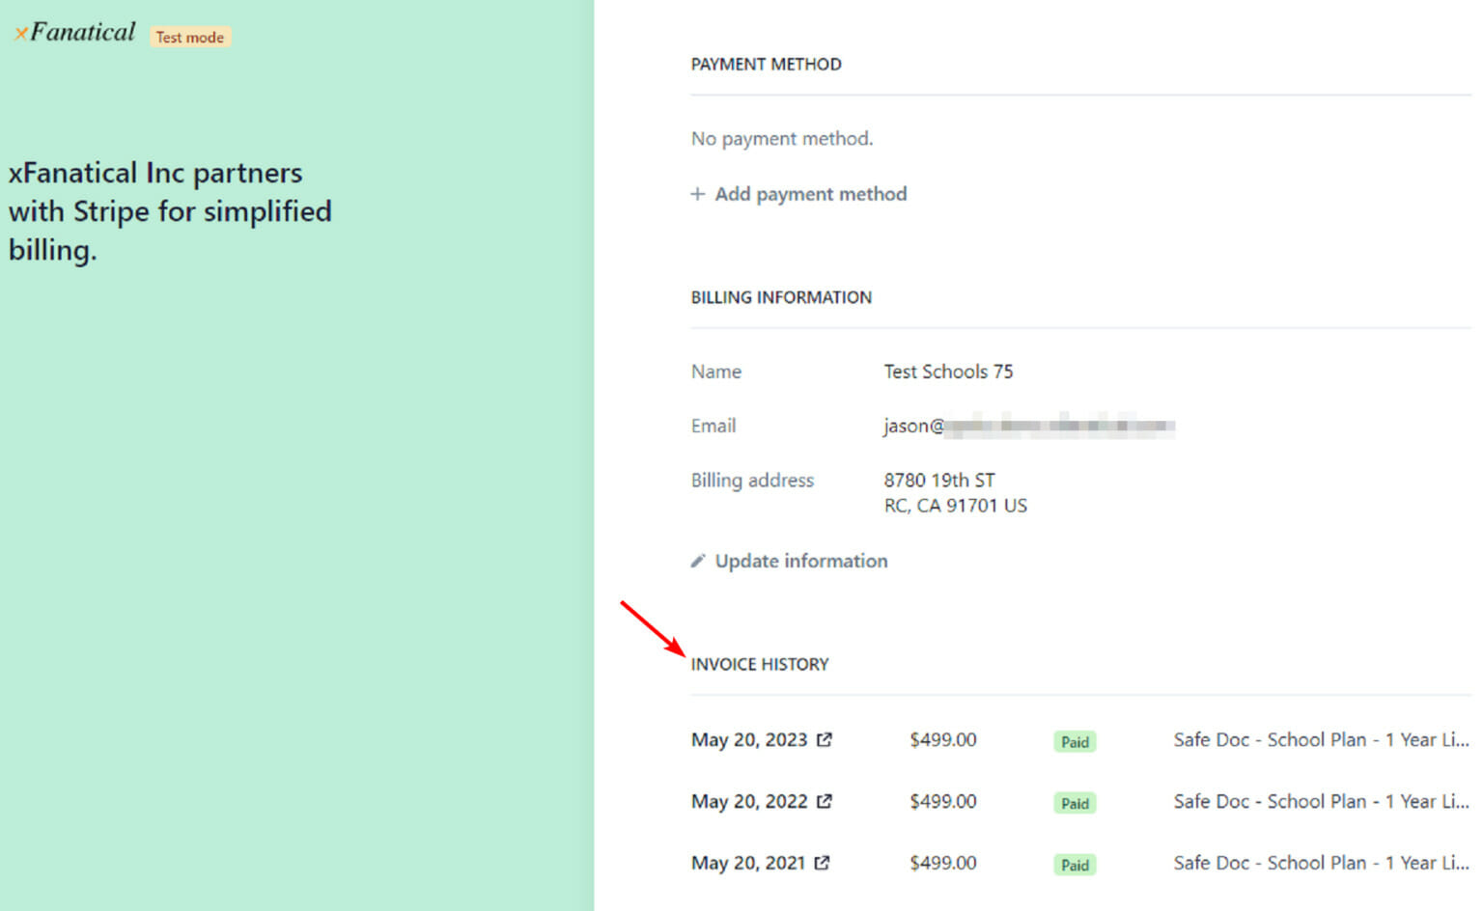Click the Paid badge on the 2021 invoice
This screenshot has width=1483, height=911.
(x=1074, y=865)
